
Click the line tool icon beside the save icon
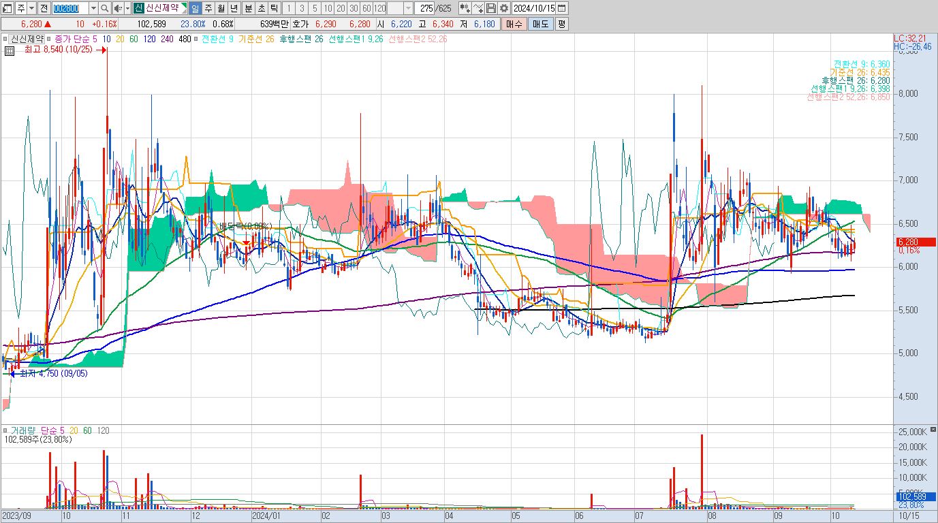tap(478, 8)
